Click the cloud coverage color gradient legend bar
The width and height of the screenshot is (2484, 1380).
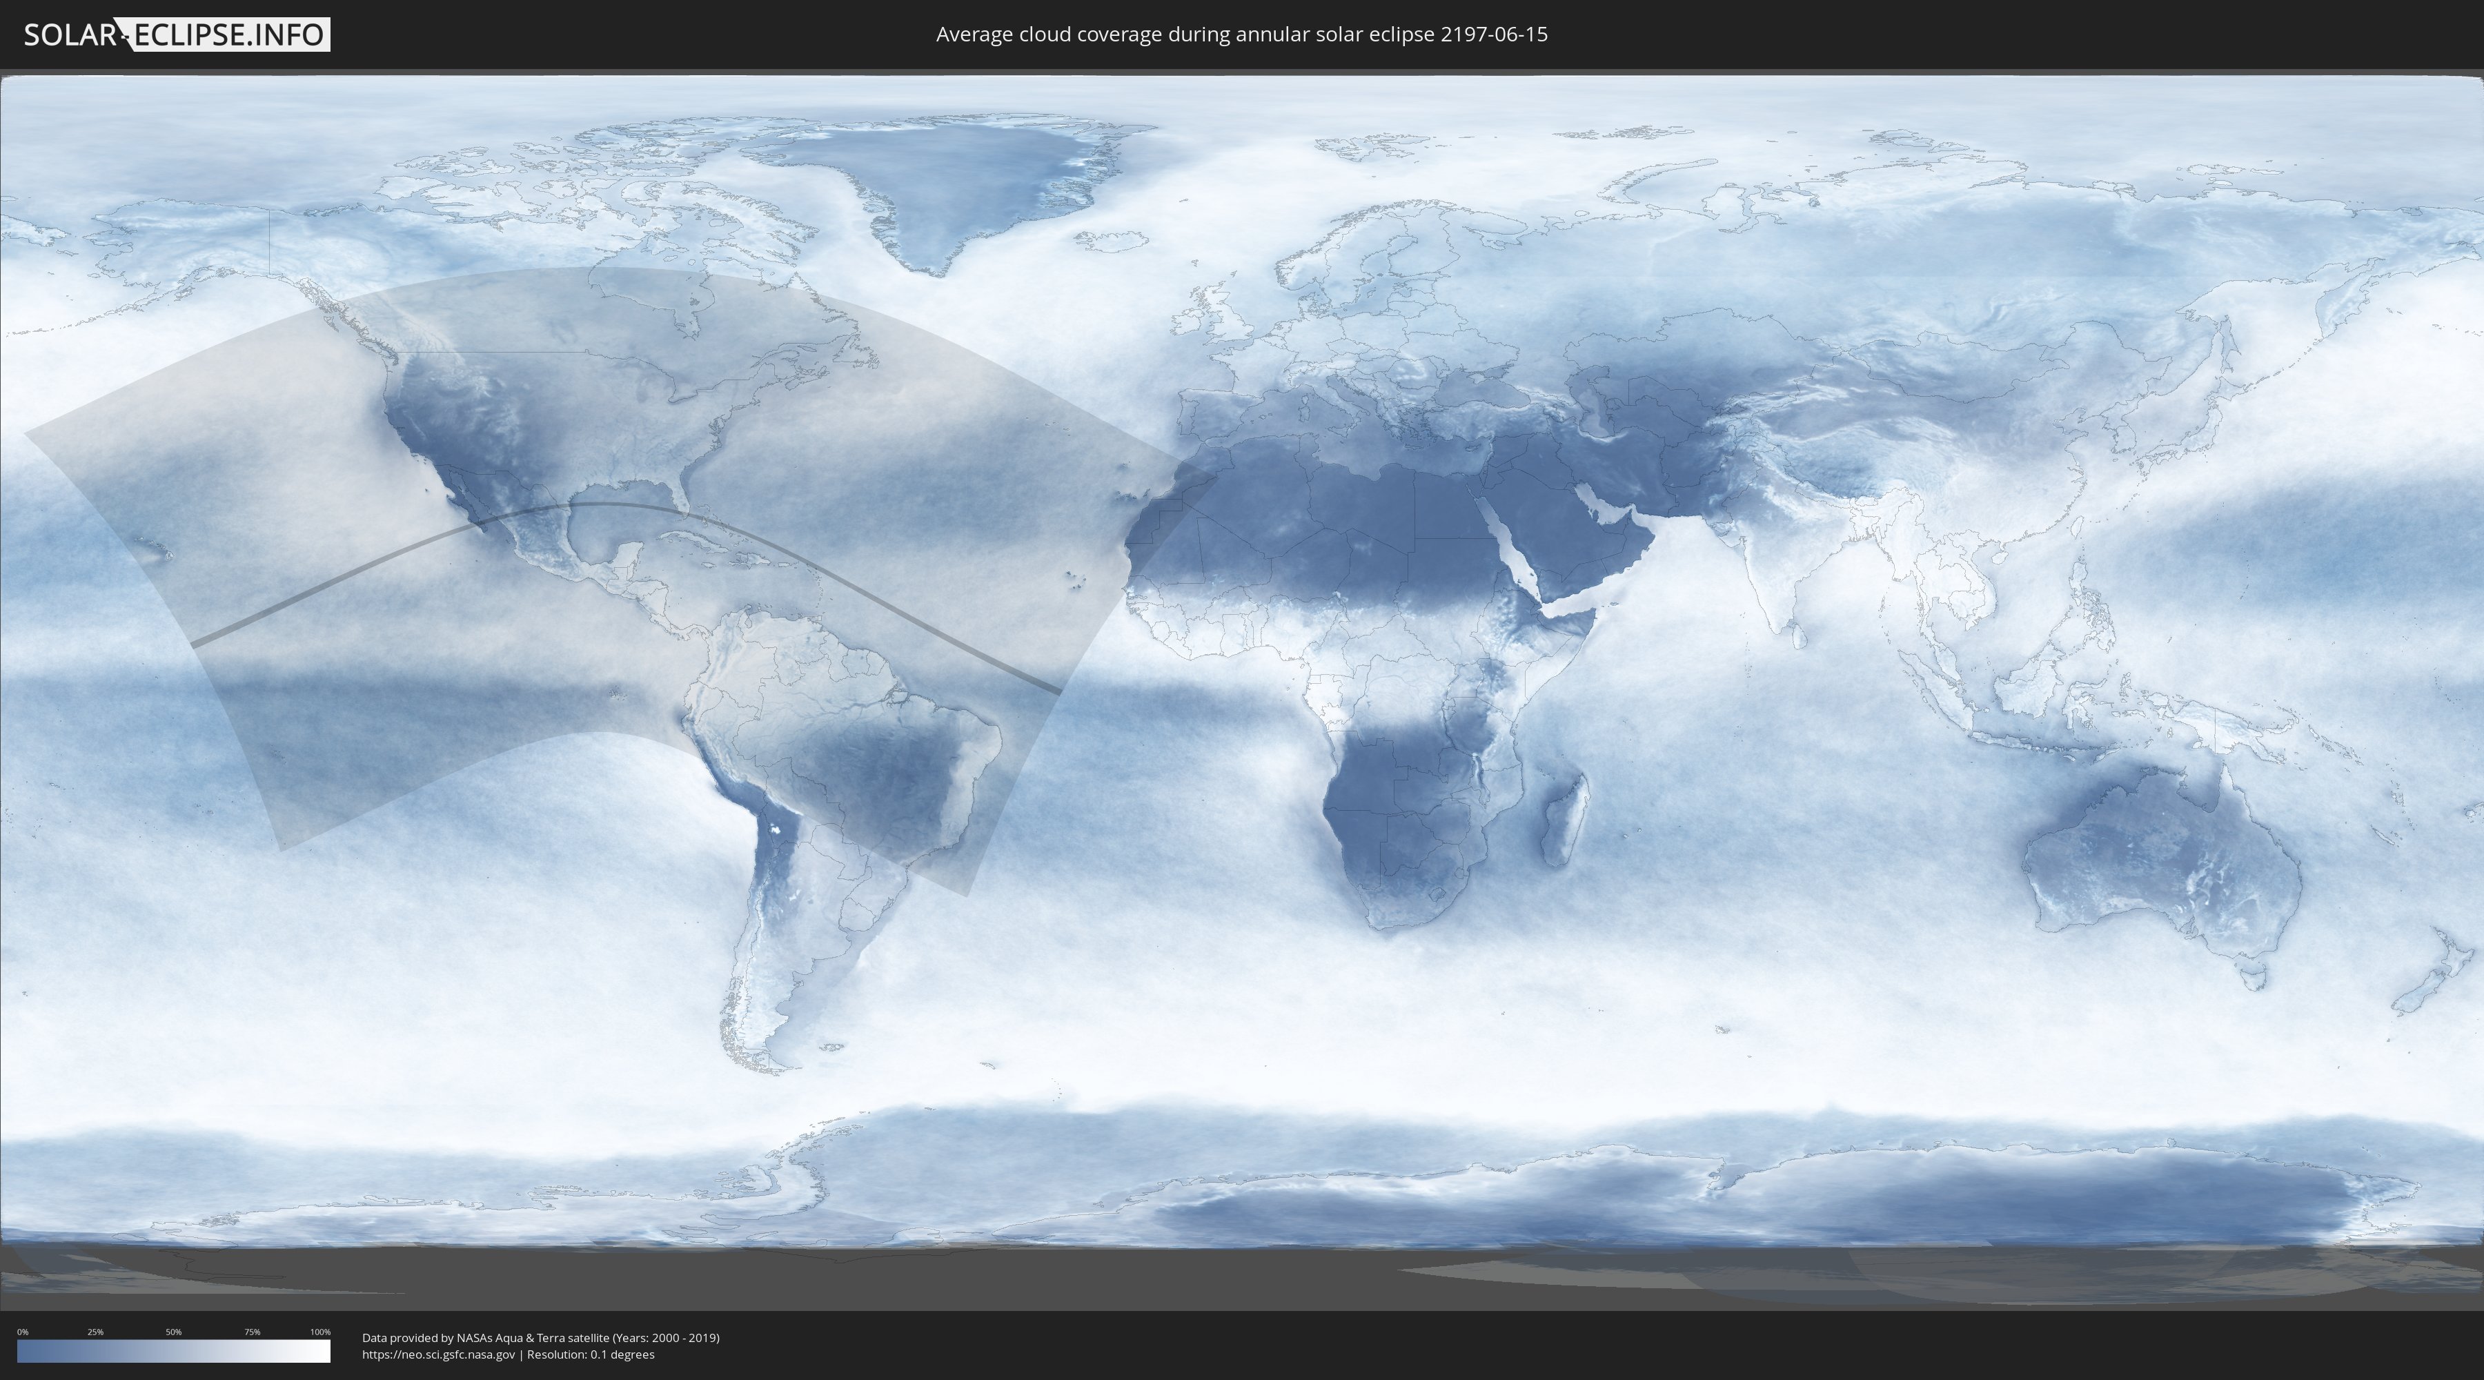[174, 1351]
